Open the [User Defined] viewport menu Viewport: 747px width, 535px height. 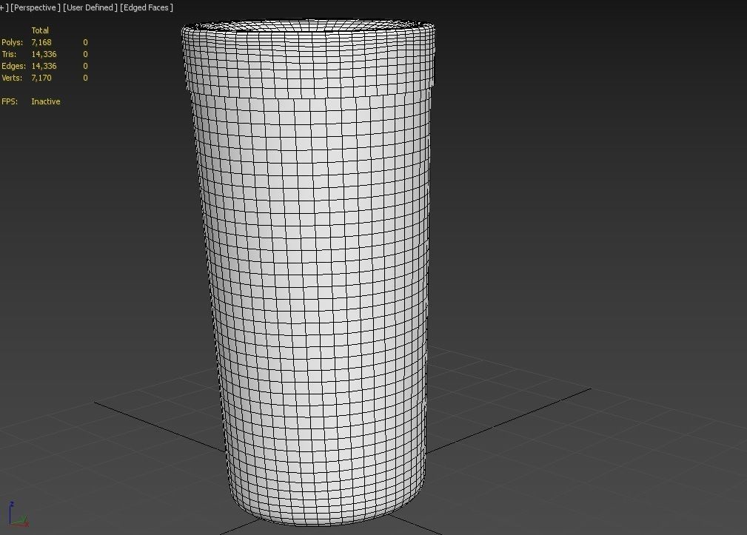[90, 7]
